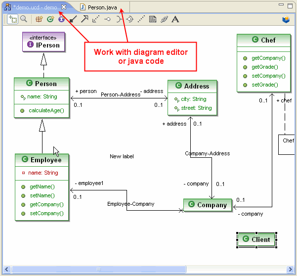Minimize the editor area
297x276 pixels.
[281, 4]
